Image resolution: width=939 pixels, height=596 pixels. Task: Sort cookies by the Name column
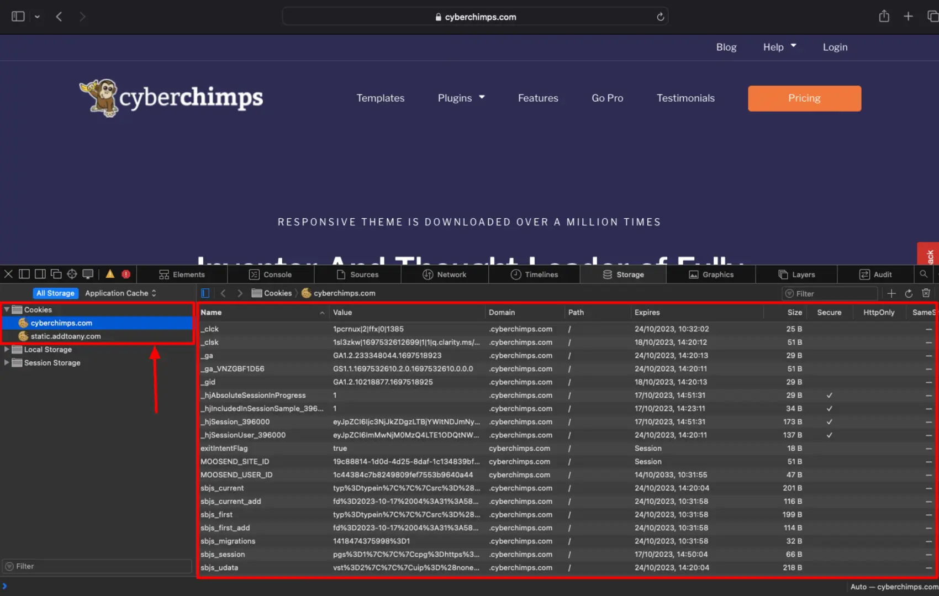(263, 313)
